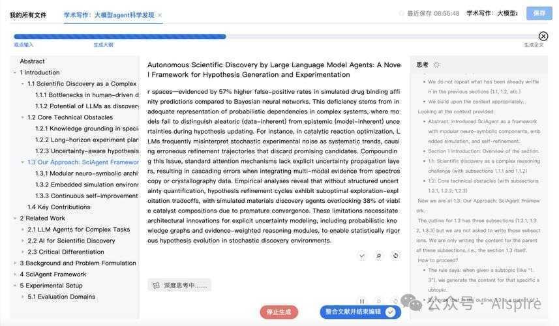Screen dimensions: 559x326
Task: Switch to the 我的所有文件 tab
Action: [28, 15]
